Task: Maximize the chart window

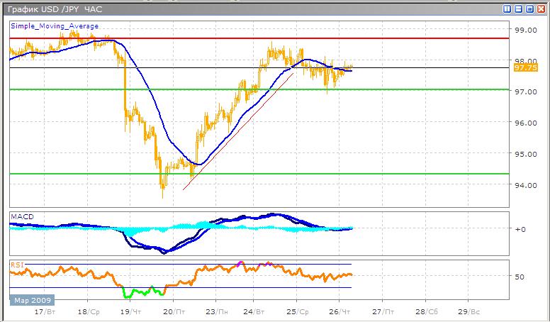Action: click(x=529, y=9)
